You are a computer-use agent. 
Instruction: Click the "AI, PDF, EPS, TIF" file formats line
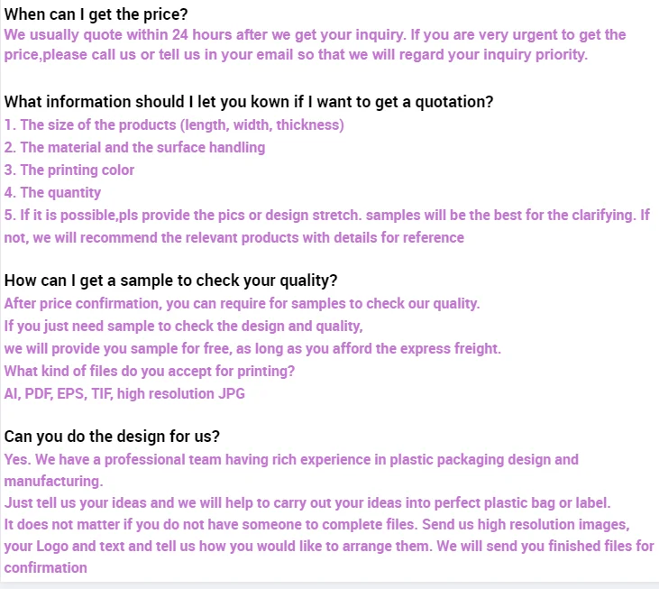click(x=124, y=394)
